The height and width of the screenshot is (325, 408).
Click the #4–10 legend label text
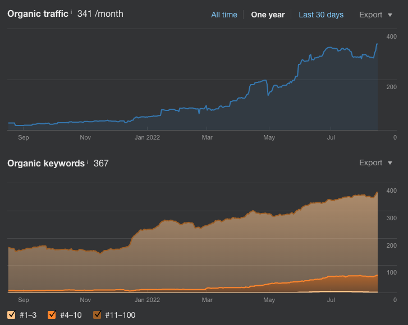coord(71,315)
